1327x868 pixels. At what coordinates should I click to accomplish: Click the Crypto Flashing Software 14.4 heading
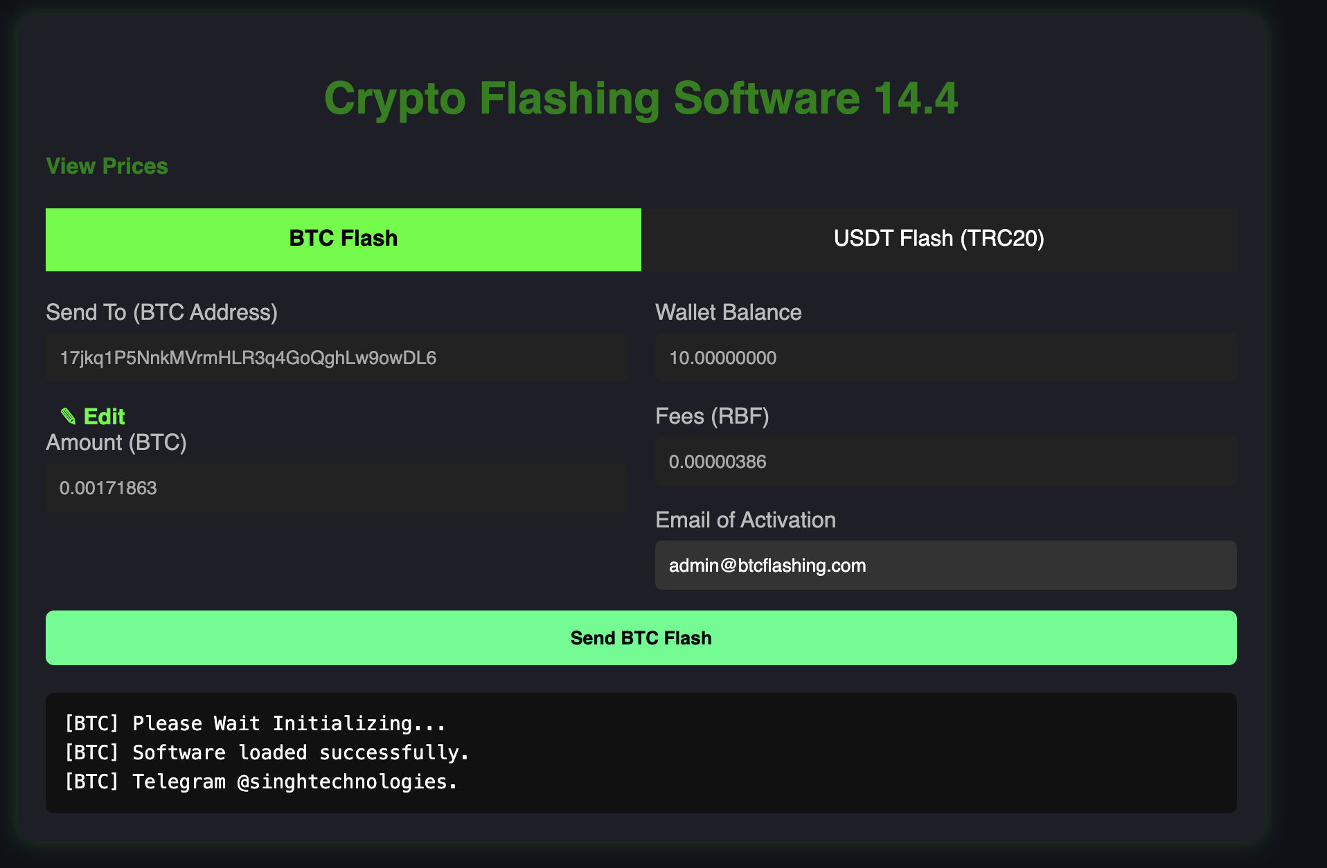641,98
